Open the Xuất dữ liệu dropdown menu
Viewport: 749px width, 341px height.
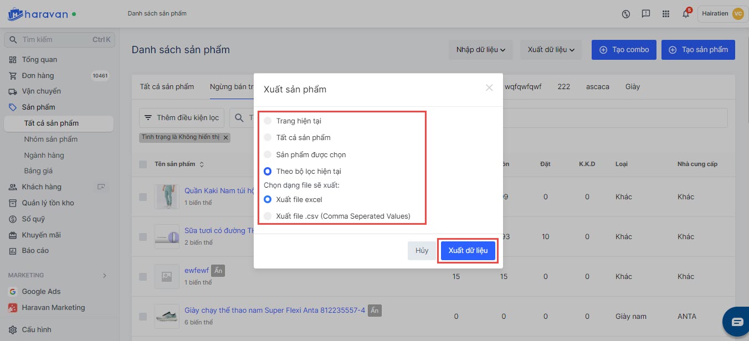tap(551, 50)
